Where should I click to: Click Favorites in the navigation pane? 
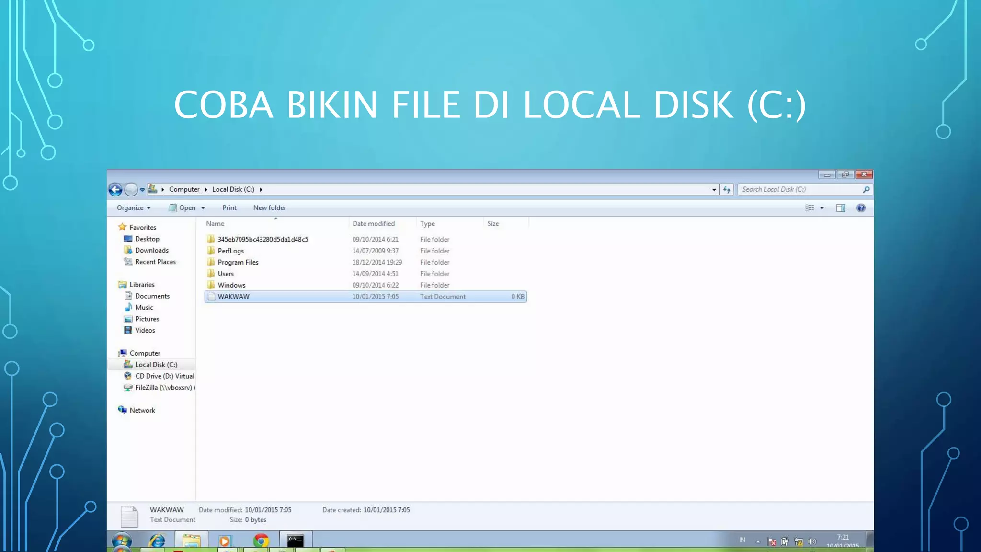click(x=143, y=228)
